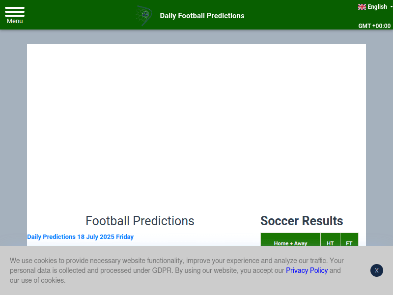Click the UK flag icon
The width and height of the screenshot is (393, 295).
(361, 6)
